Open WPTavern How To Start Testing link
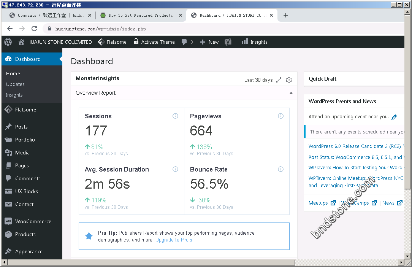The width and height of the screenshot is (412, 267). pyautogui.click(x=357, y=168)
